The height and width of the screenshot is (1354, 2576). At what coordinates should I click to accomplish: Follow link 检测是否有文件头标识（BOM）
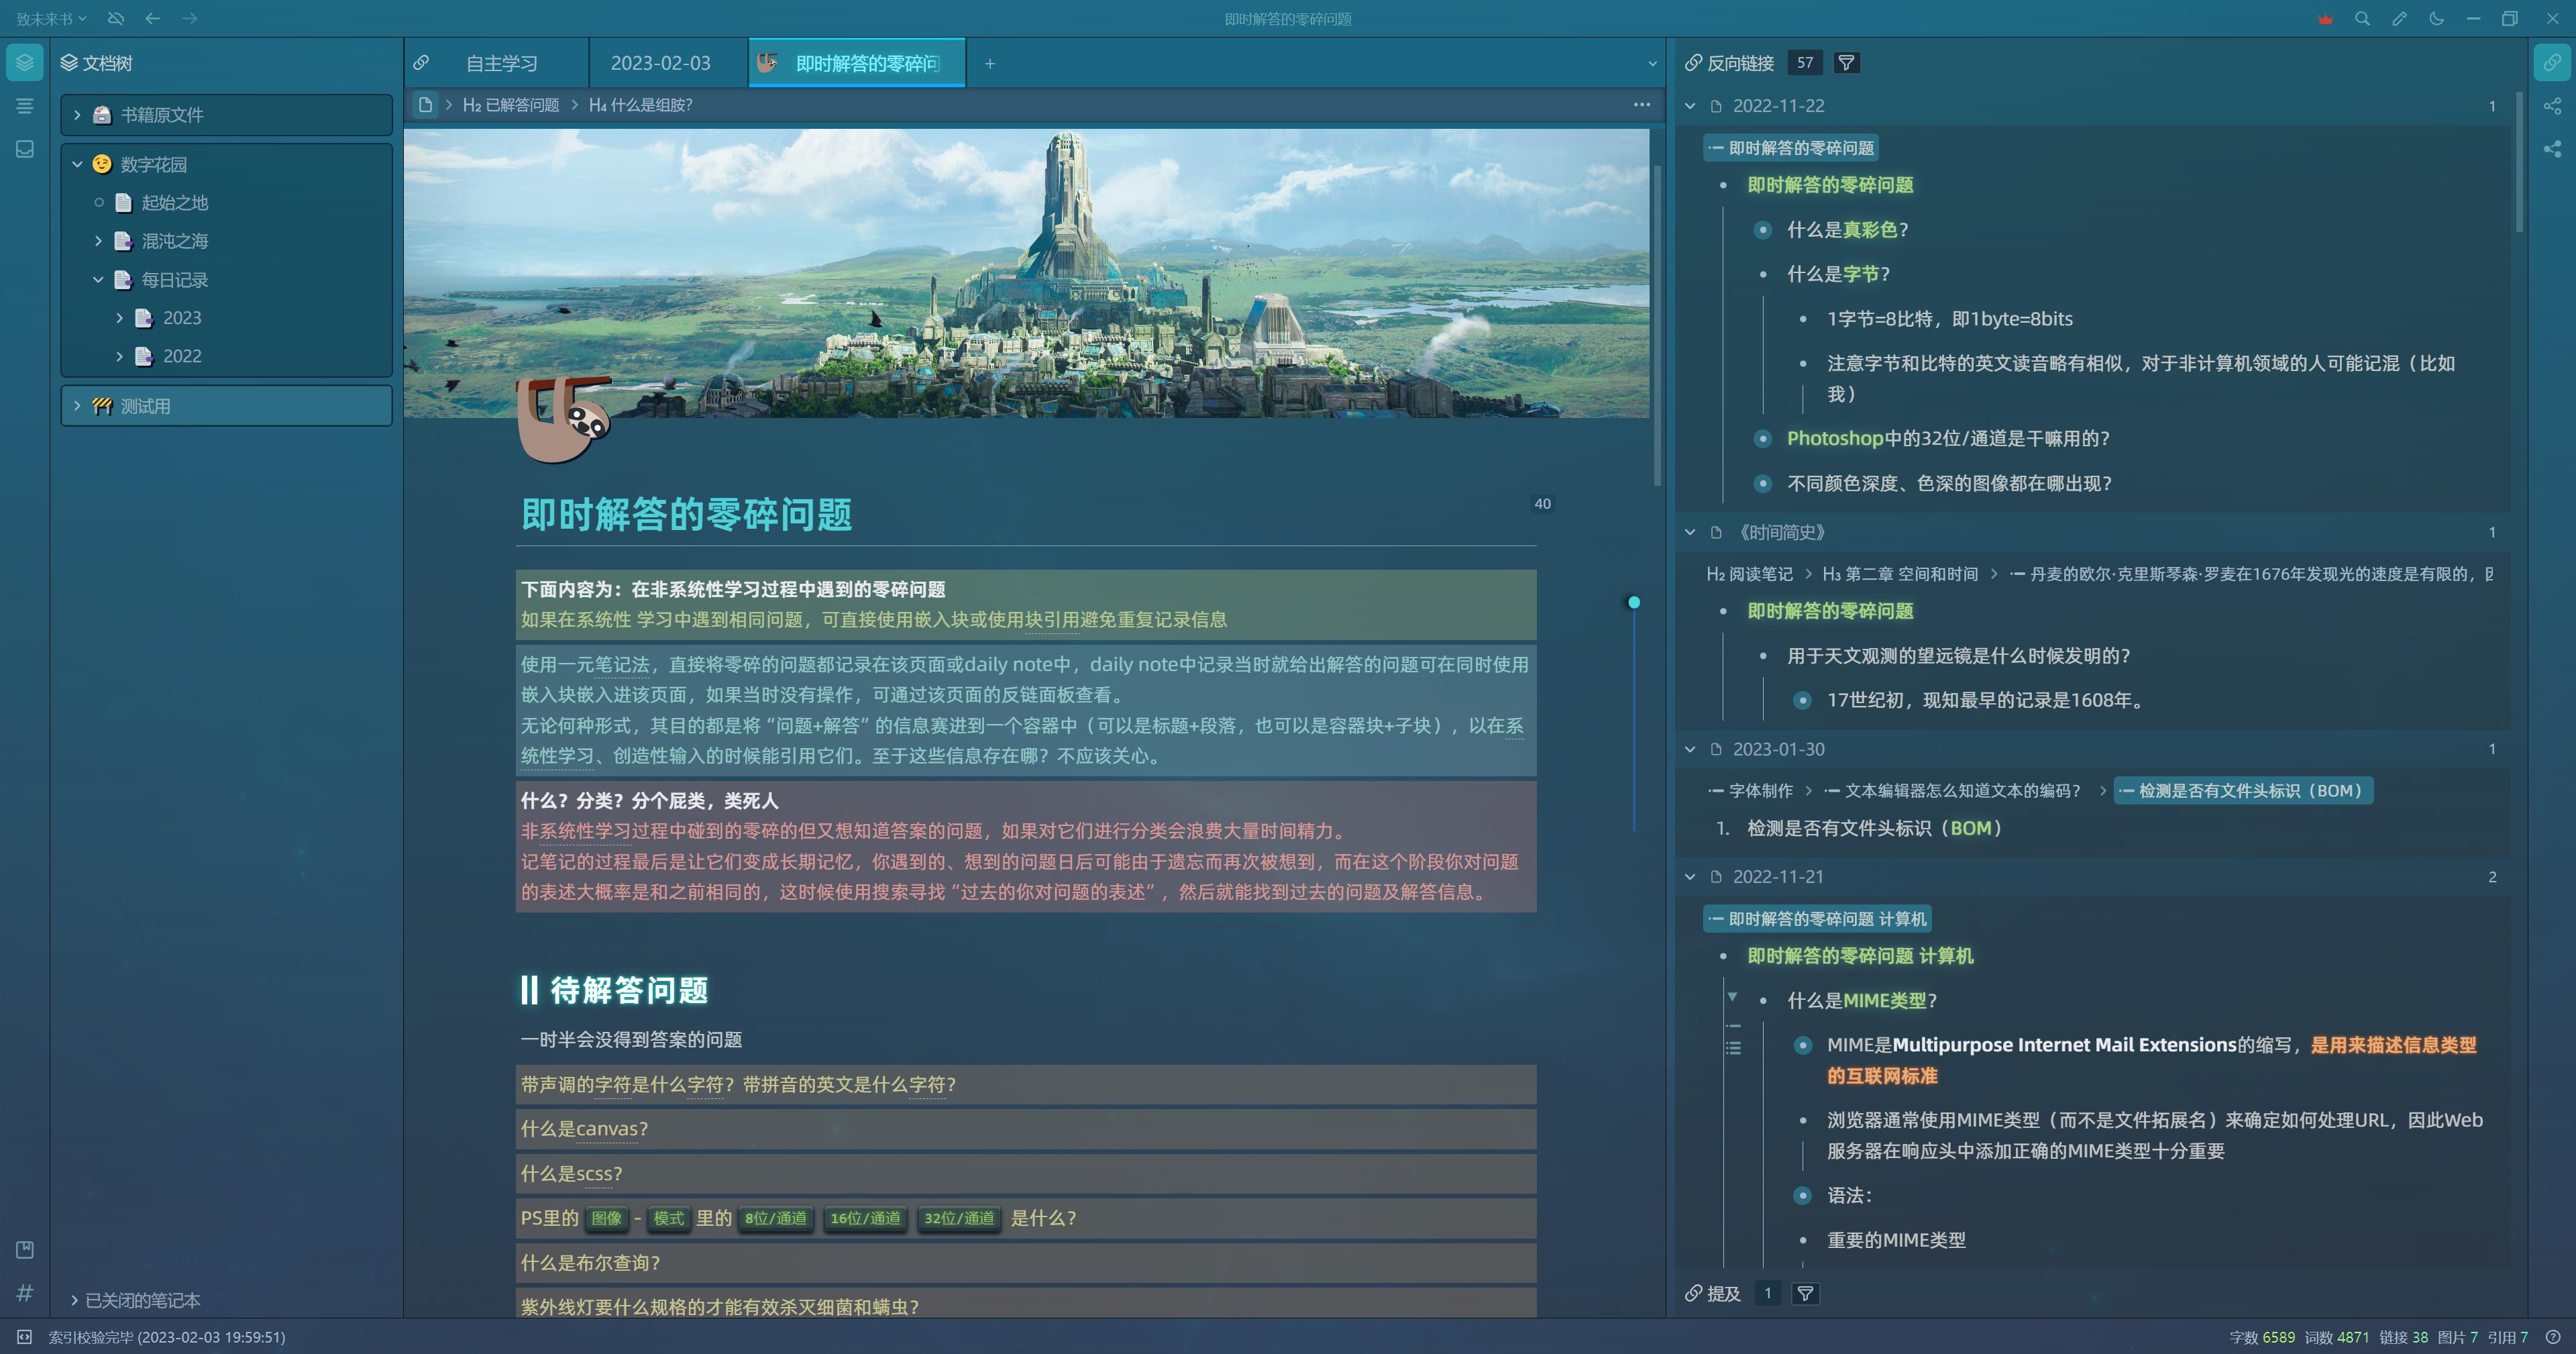click(2244, 791)
